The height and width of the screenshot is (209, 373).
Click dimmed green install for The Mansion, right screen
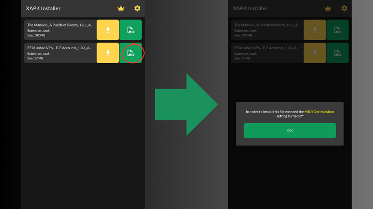[x=338, y=30]
